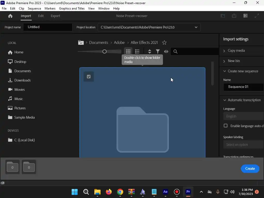The image size is (264, 198).
Task: Open the Markers menu
Action: 50,9
